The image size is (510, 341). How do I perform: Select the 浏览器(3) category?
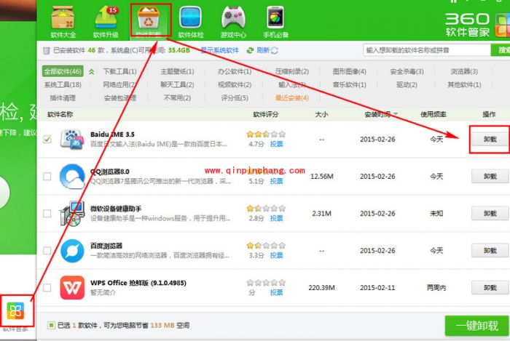[464, 71]
